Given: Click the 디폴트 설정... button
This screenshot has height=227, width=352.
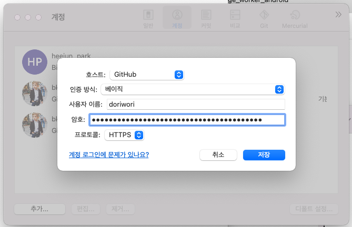Looking at the screenshot, I should [x=314, y=209].
